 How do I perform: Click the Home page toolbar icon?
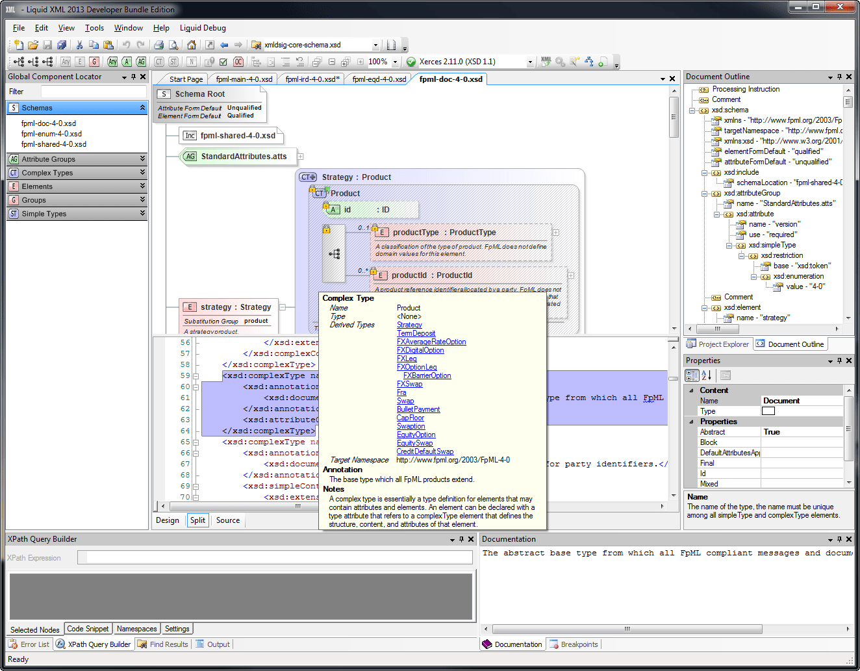pos(192,45)
